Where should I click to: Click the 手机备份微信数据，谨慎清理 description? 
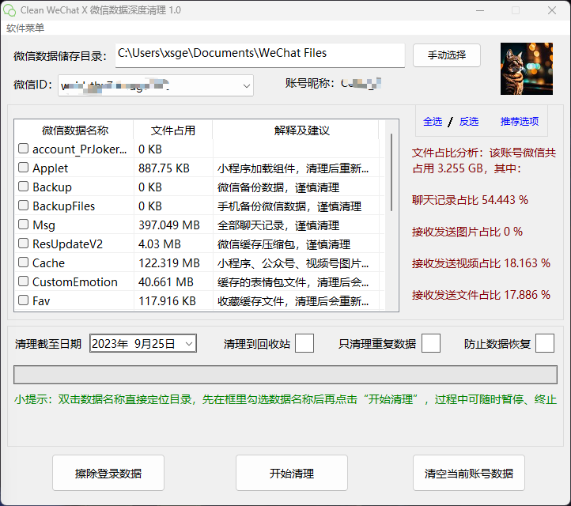[289, 206]
